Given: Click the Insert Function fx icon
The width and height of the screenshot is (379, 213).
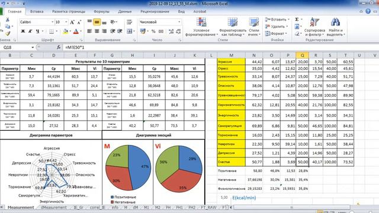Looking at the screenshot, I should pos(59,47).
